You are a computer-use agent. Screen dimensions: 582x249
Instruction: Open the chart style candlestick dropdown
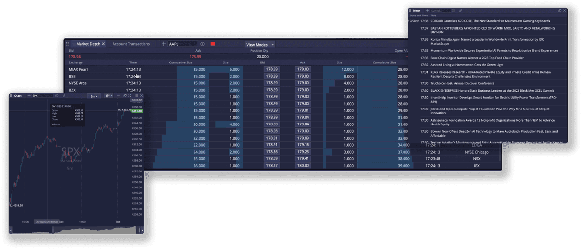point(108,96)
